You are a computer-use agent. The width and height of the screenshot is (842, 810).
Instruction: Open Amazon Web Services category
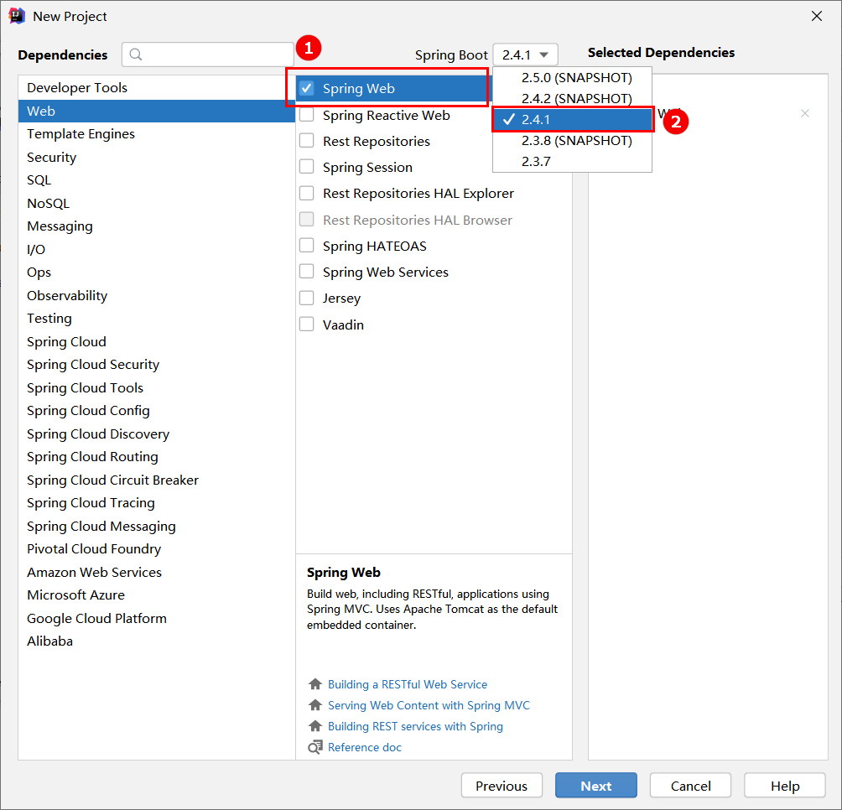tap(156, 572)
